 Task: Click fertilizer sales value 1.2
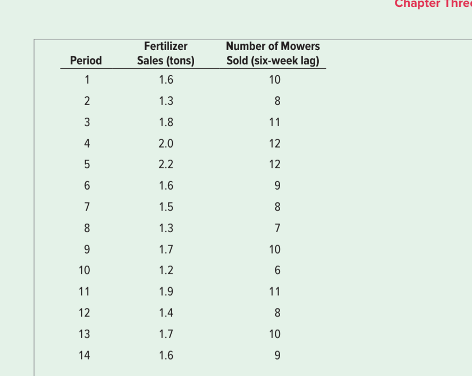pyautogui.click(x=166, y=271)
